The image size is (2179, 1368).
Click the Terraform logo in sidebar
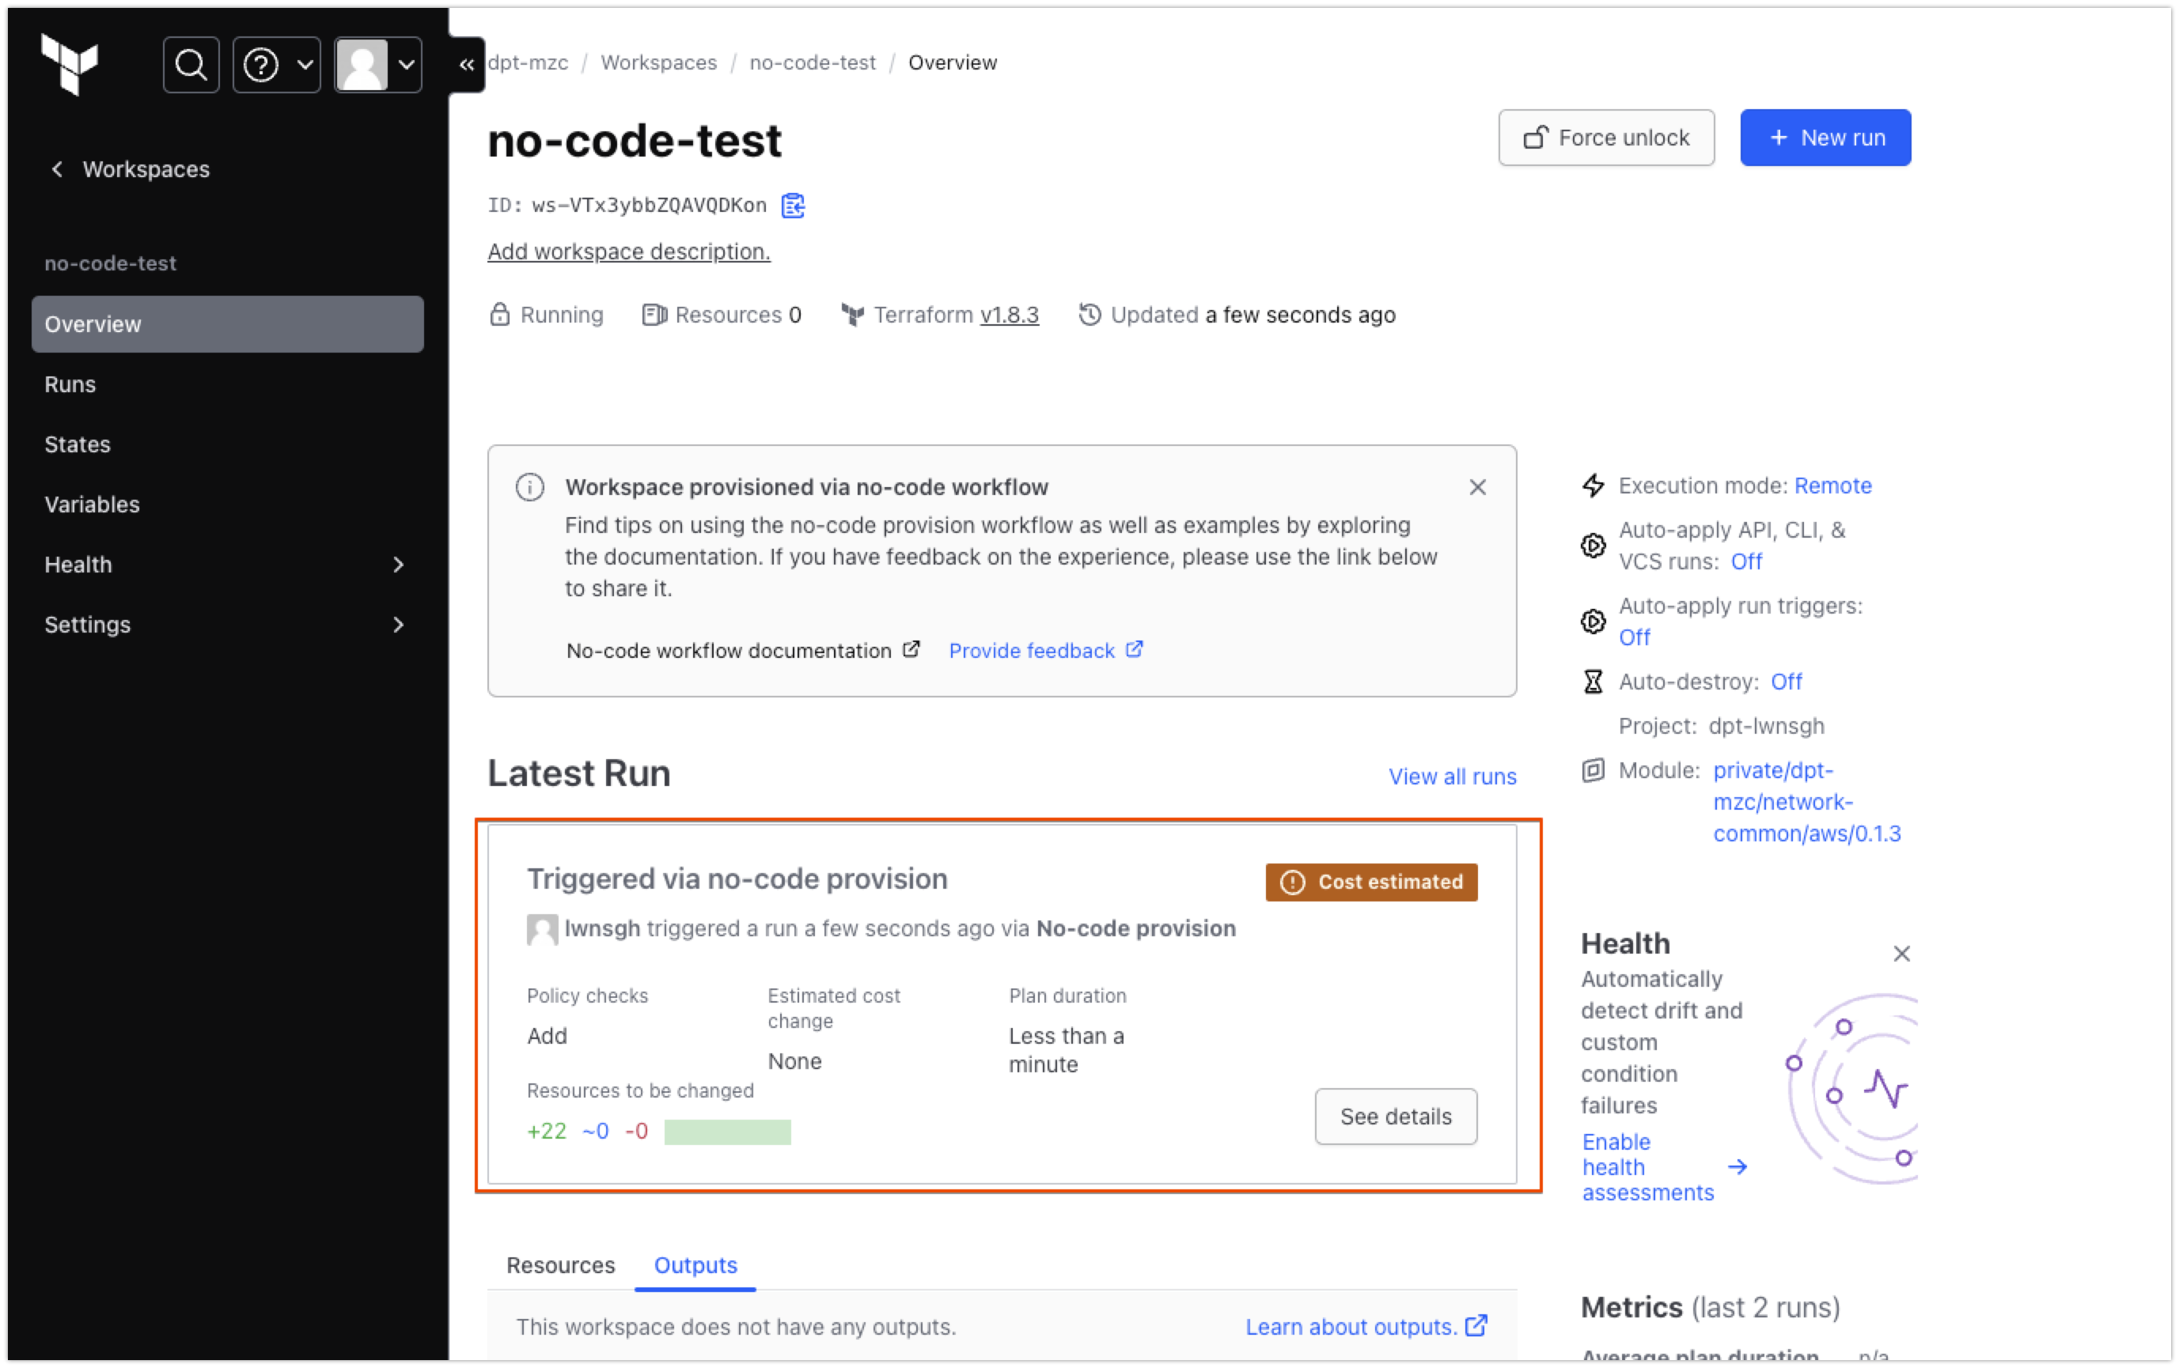[x=69, y=64]
